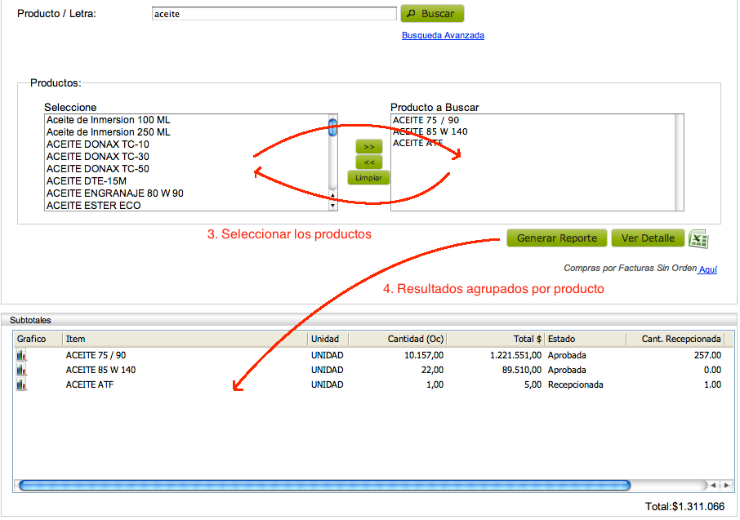Click the << transfer button
Screen dimensions: 740x520
pyautogui.click(x=368, y=162)
